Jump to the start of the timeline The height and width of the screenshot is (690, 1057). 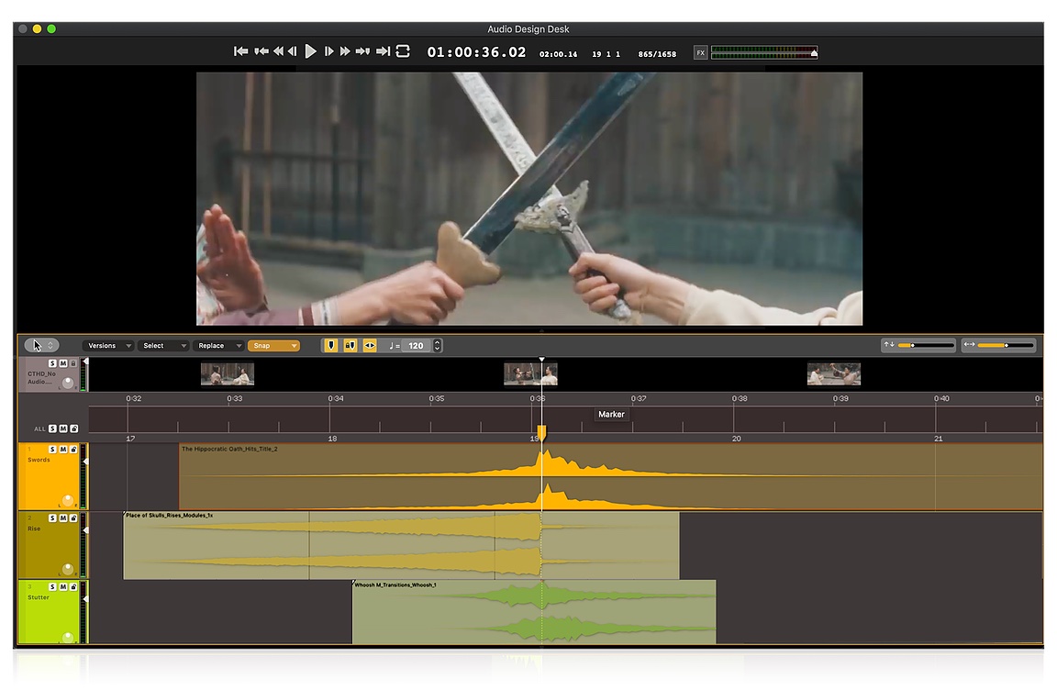pyautogui.click(x=240, y=51)
